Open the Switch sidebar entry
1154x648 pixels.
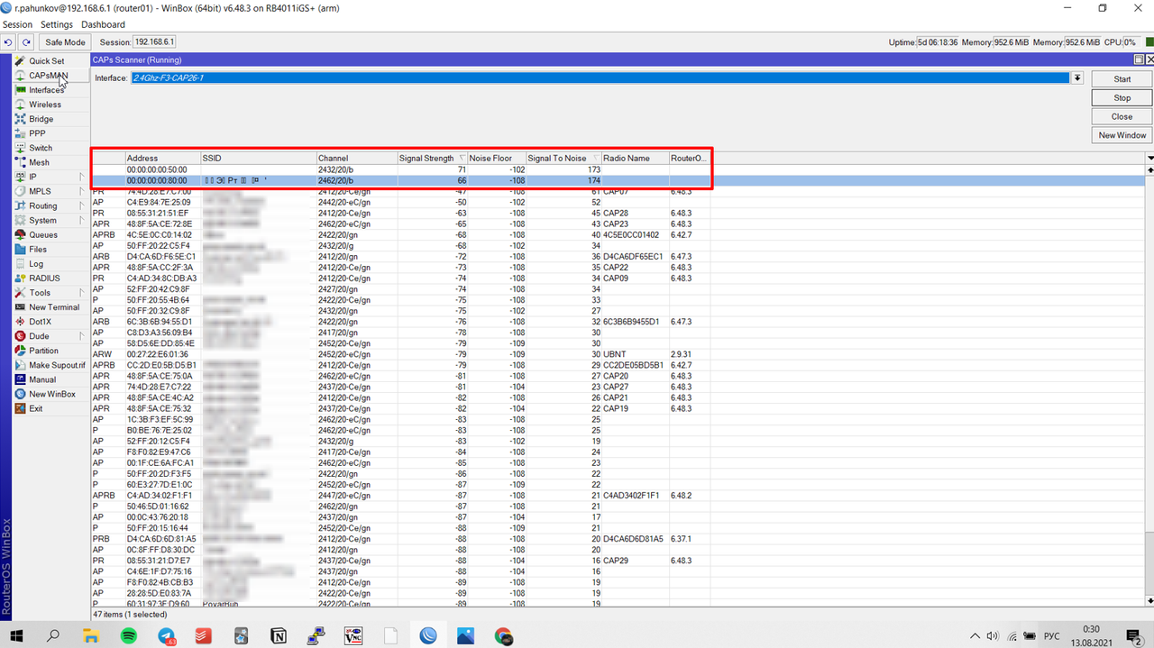41,148
